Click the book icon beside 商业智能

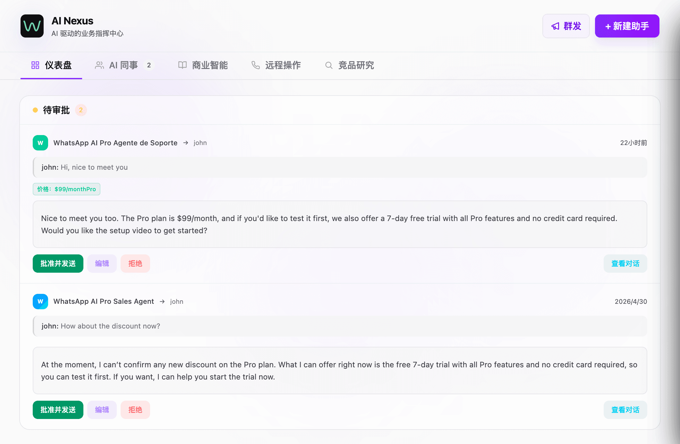click(183, 65)
